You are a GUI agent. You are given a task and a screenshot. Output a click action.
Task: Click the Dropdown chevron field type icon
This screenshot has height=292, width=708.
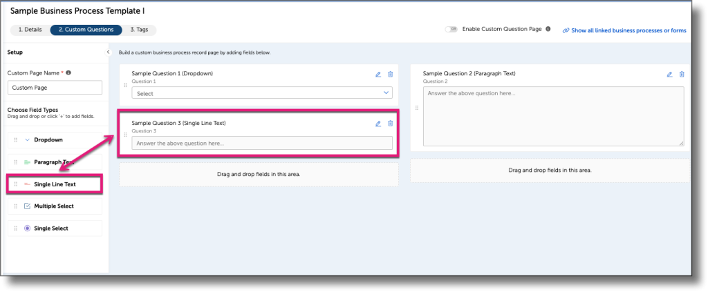click(x=27, y=140)
